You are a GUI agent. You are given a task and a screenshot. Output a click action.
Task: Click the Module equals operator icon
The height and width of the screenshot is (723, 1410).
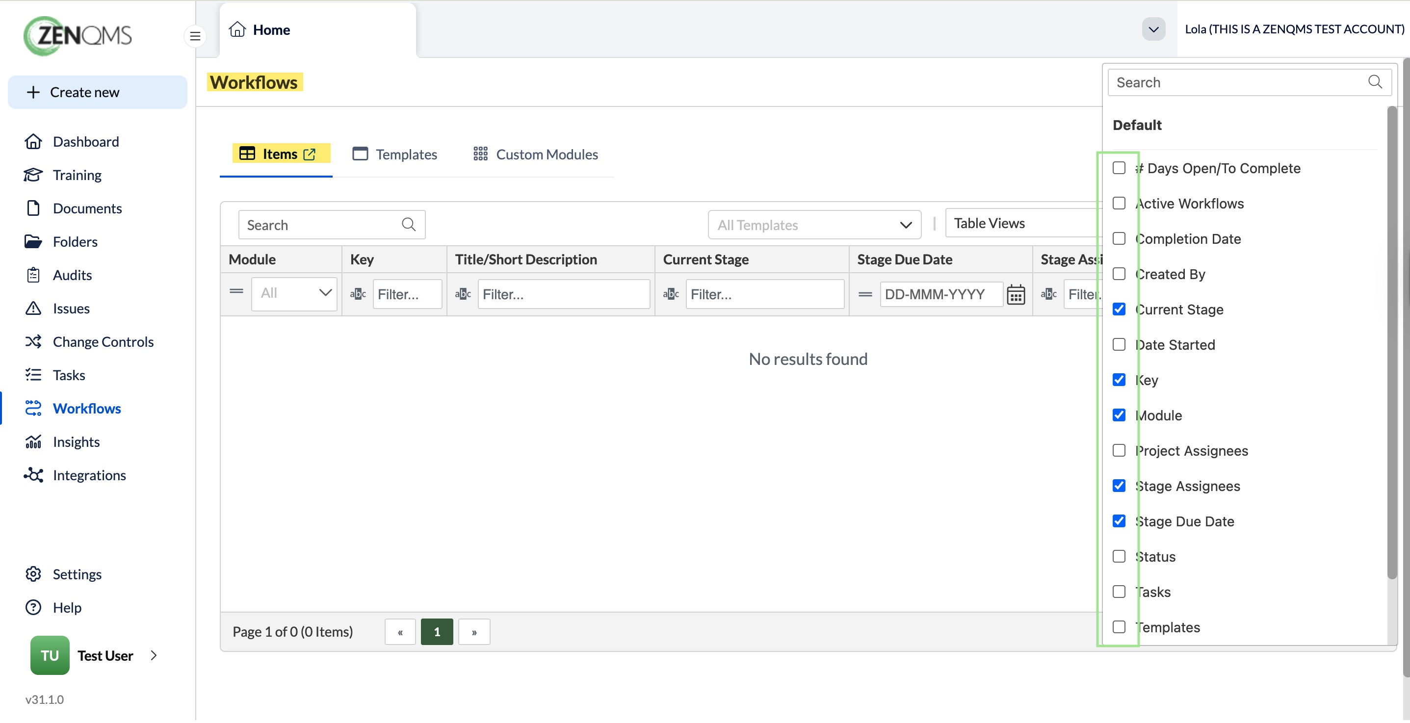pos(236,292)
